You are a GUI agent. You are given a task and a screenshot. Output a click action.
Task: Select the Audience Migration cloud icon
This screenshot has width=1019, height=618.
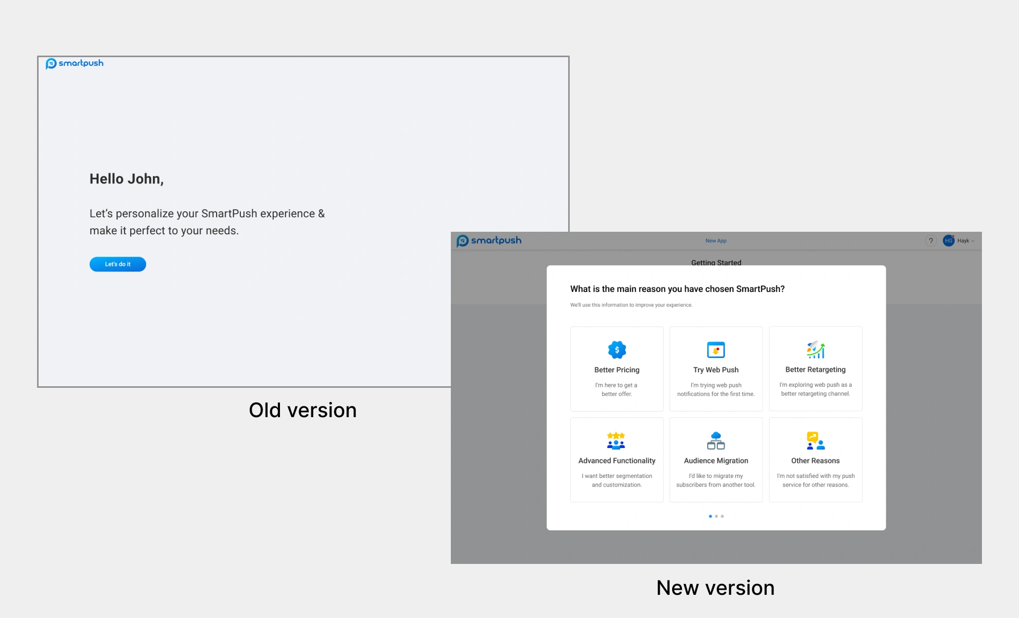click(715, 441)
